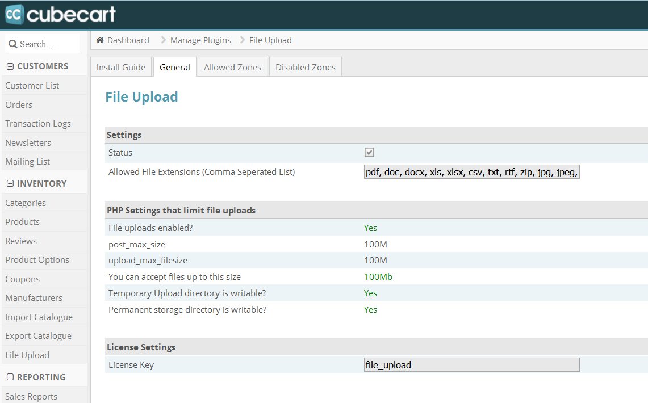The height and width of the screenshot is (403, 648).
Task: Click 'Temporary Upload directory is writable?' label
Action: pos(187,293)
